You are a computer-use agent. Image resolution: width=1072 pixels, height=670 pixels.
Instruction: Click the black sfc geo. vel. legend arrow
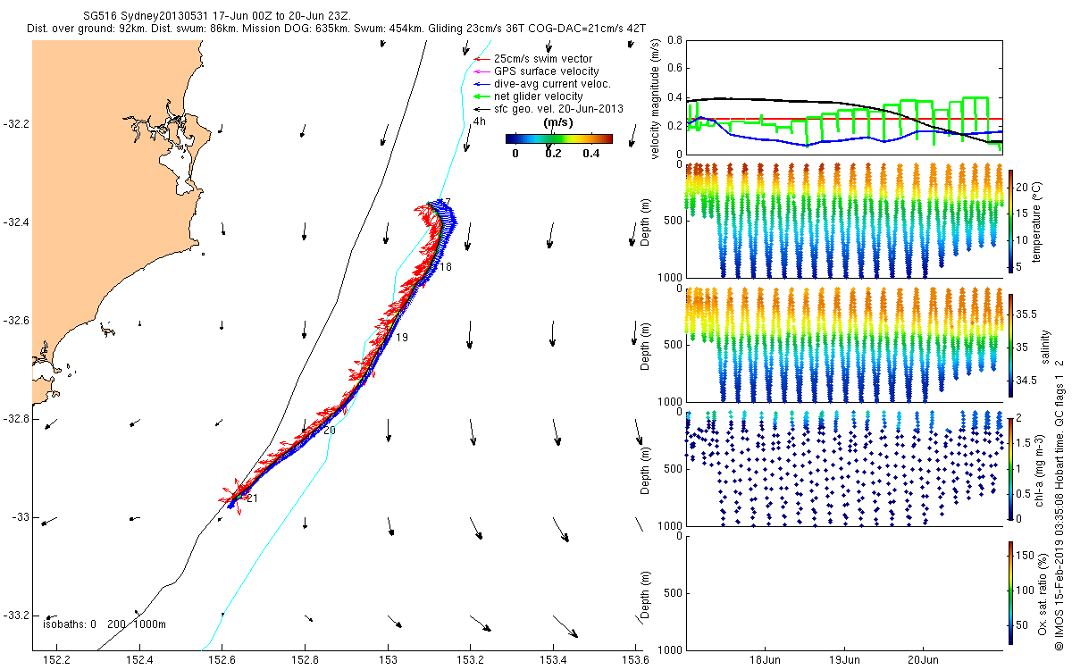[480, 109]
